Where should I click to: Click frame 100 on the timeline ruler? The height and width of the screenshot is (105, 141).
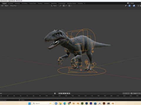click(x=46, y=96)
